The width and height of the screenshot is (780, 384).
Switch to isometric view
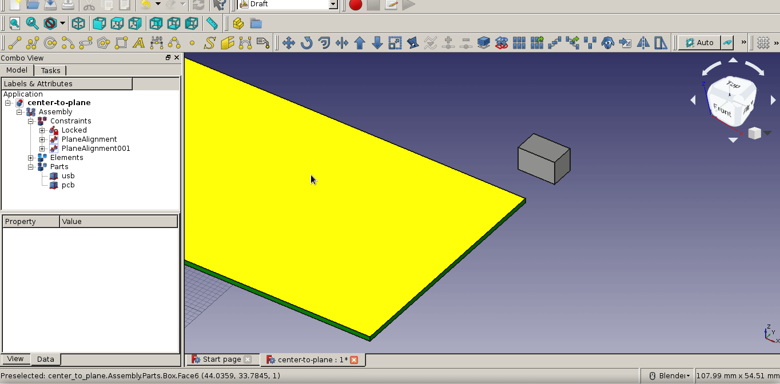pos(78,23)
